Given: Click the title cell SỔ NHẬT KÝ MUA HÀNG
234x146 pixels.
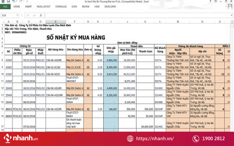Looking at the screenshot, I should 76,38.
